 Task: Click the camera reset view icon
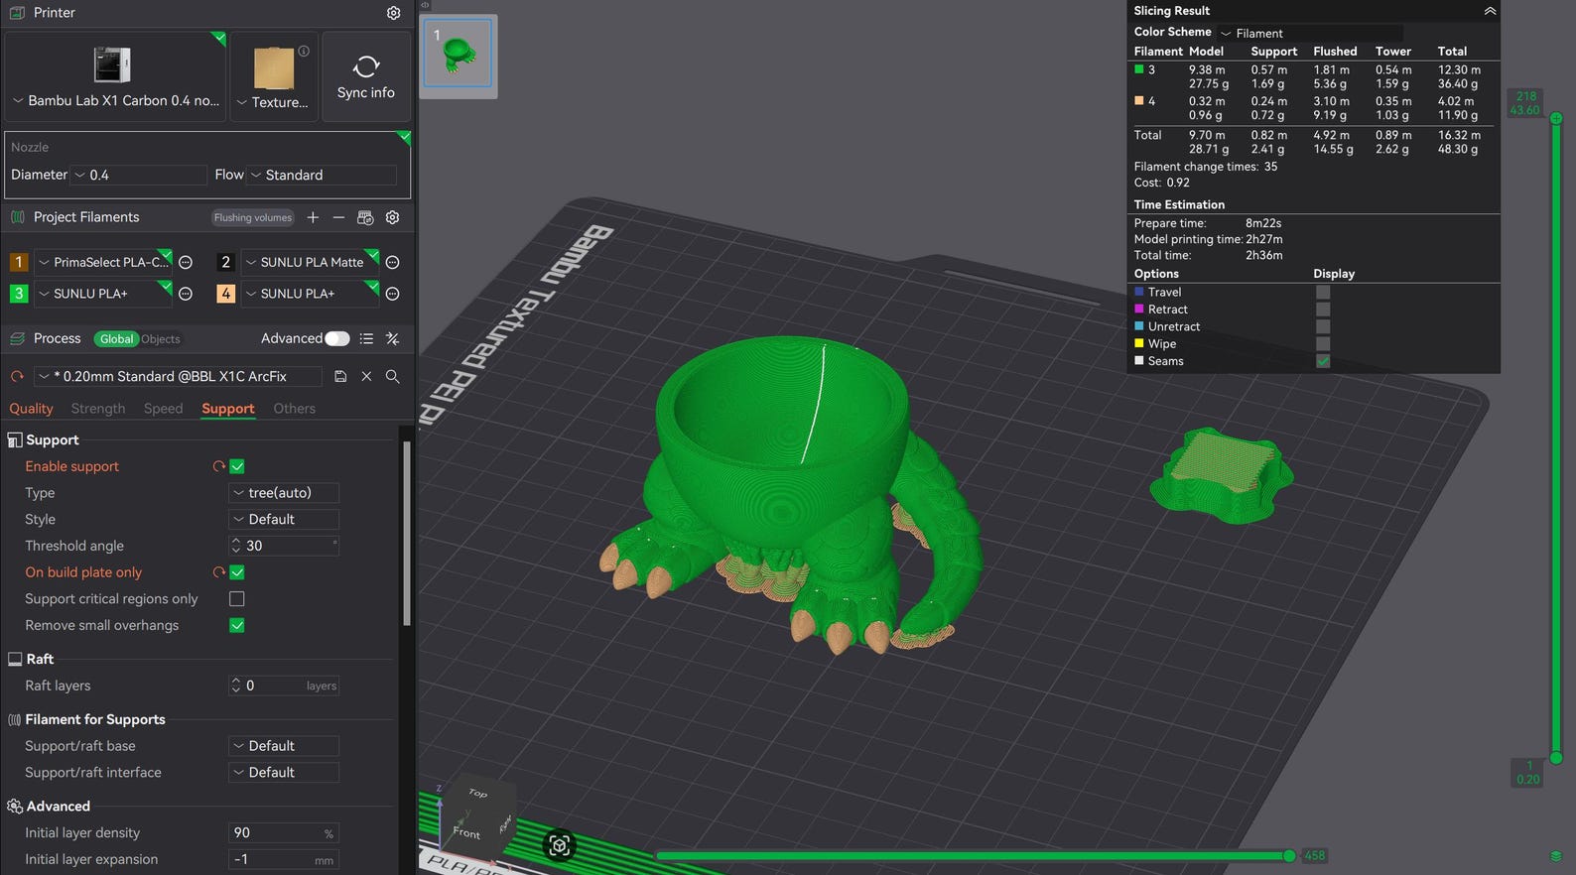559,845
